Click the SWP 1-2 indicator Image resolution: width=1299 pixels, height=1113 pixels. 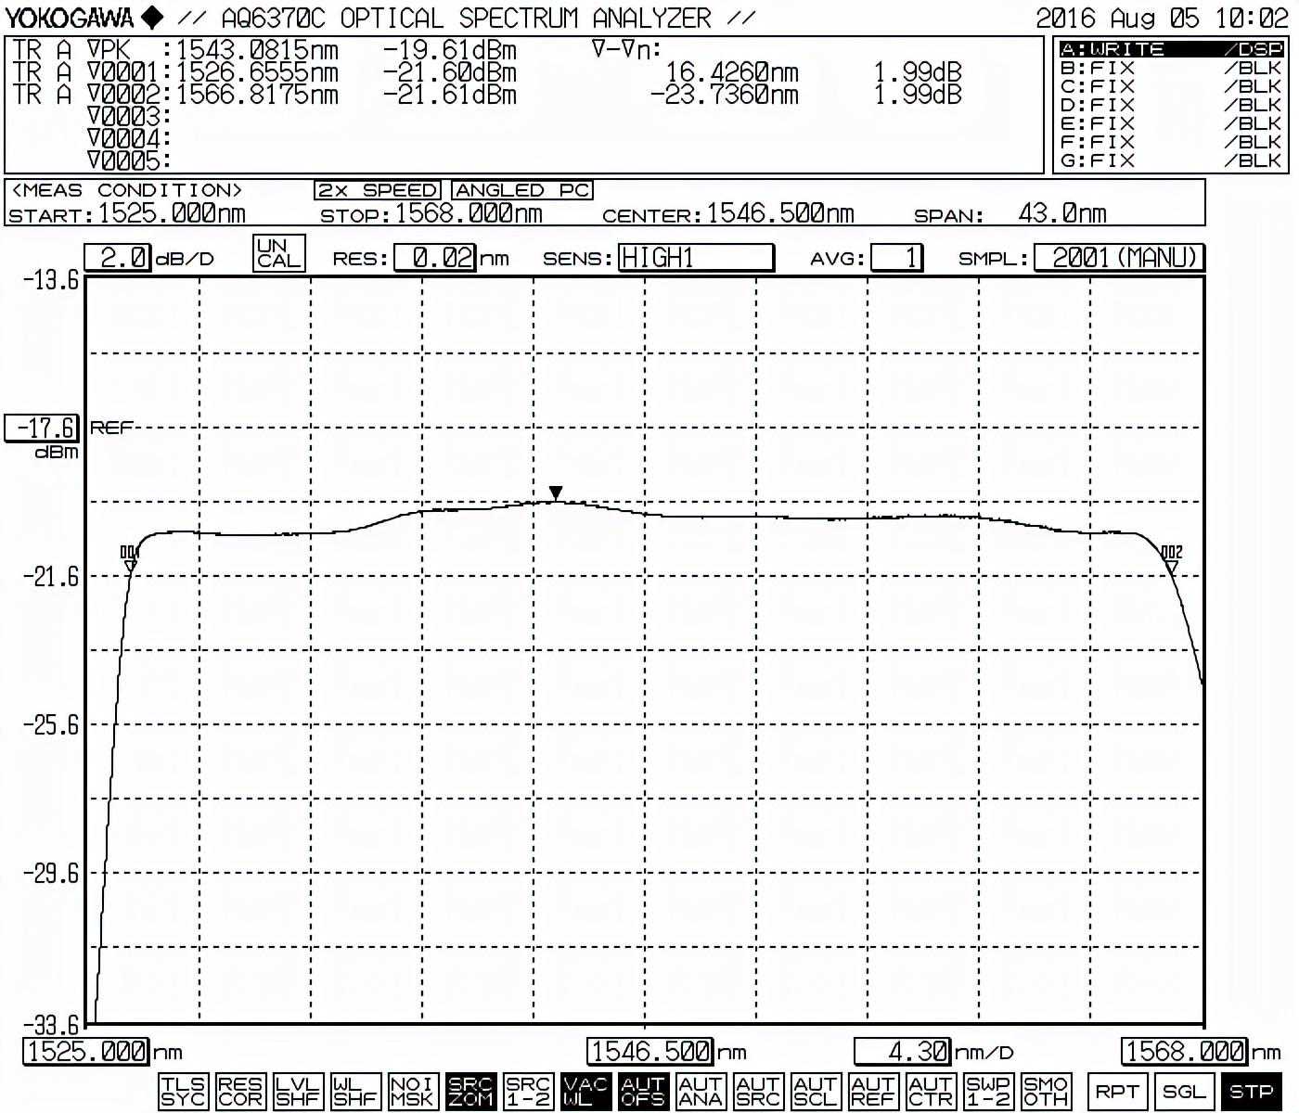point(988,1092)
